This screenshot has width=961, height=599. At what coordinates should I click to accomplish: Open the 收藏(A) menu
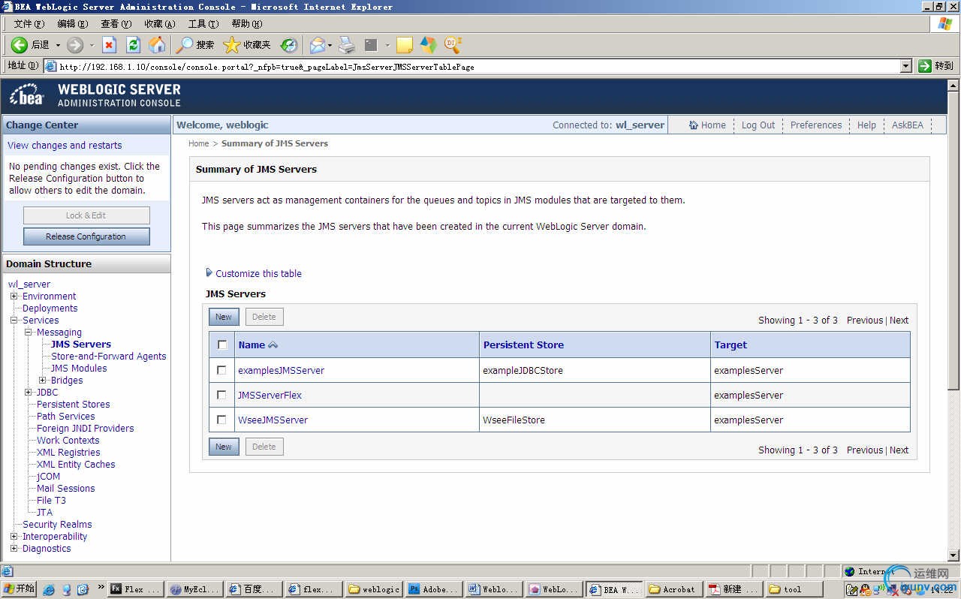click(x=159, y=24)
